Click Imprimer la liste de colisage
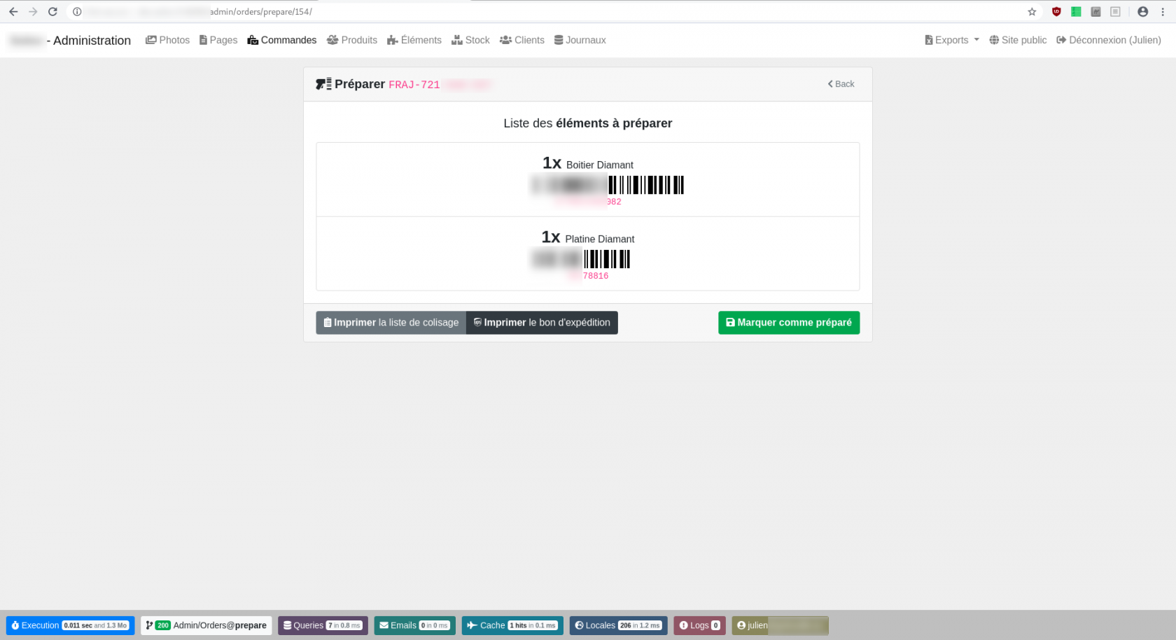 coord(391,323)
